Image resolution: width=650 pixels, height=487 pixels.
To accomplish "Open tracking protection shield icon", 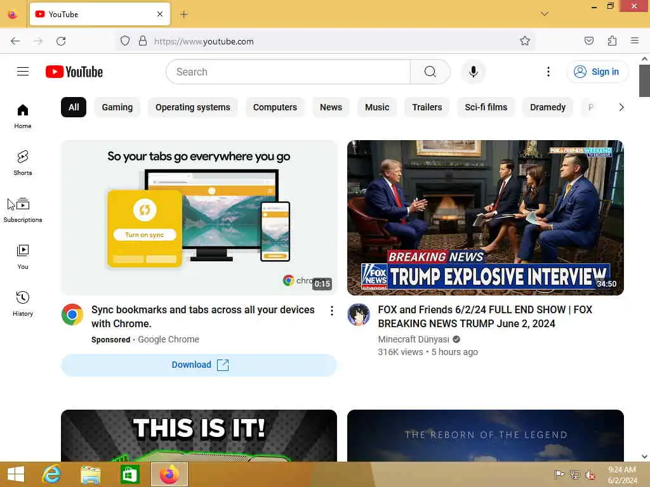I will [125, 41].
